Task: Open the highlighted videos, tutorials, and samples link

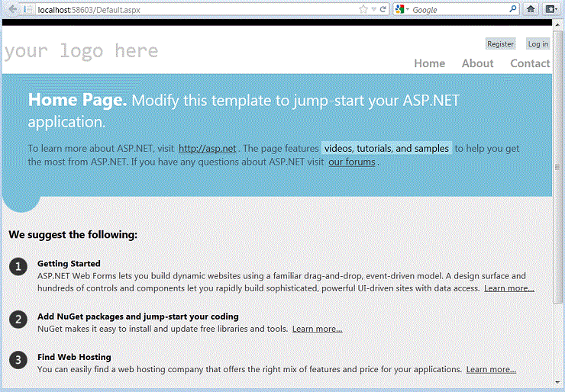Action: [x=386, y=148]
